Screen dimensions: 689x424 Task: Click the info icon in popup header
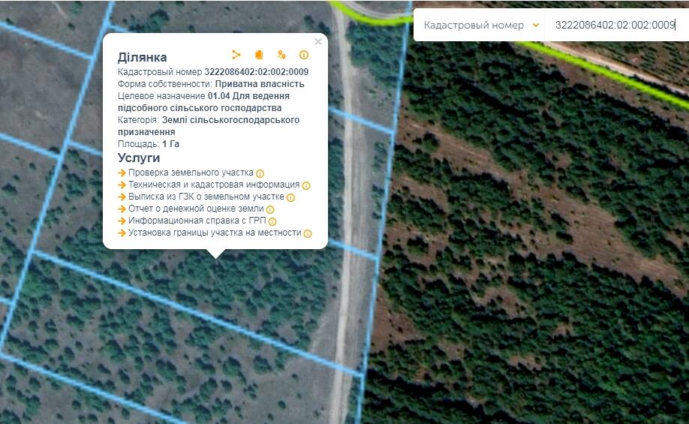304,55
